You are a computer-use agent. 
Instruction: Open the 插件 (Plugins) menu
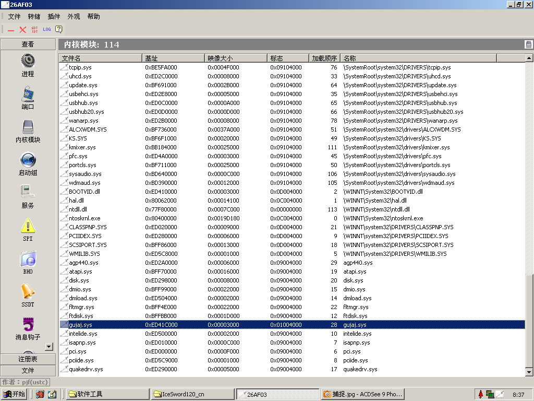[54, 17]
